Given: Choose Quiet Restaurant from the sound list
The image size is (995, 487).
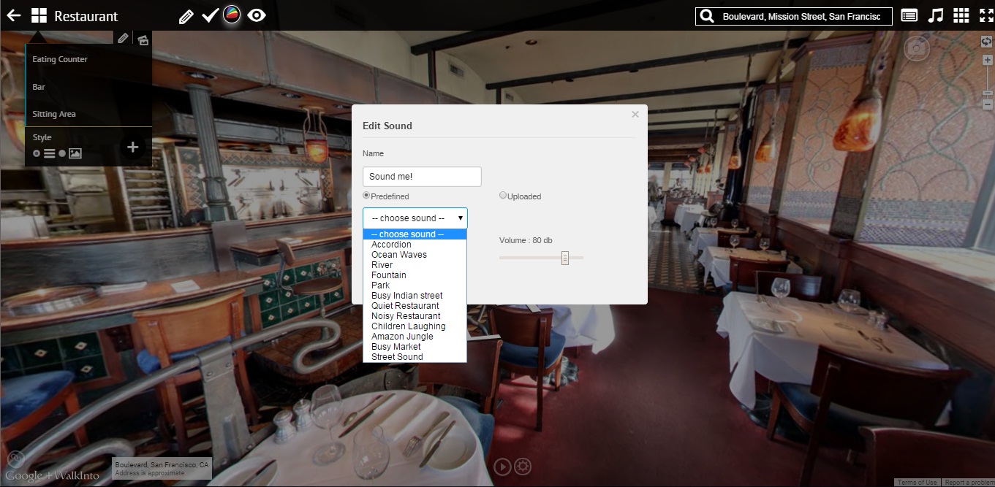Looking at the screenshot, I should [x=415, y=306].
